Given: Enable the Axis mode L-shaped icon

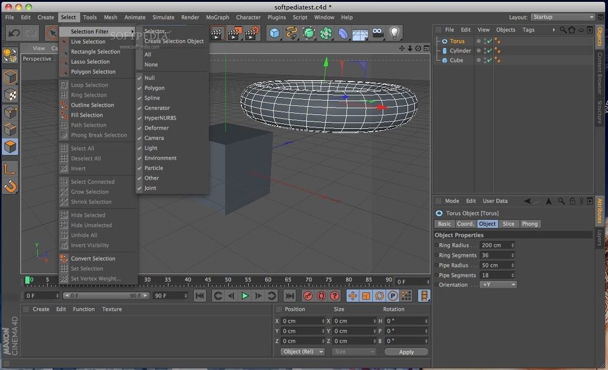Looking at the screenshot, I should tap(10, 169).
